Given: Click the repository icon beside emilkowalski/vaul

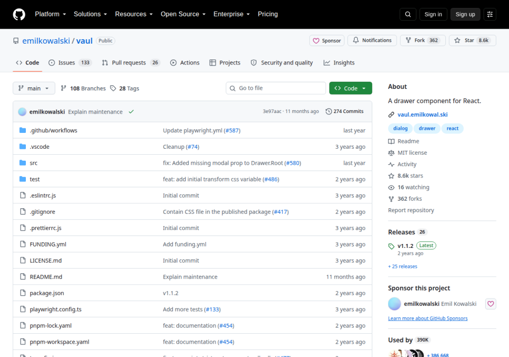Looking at the screenshot, I should tap(15, 41).
